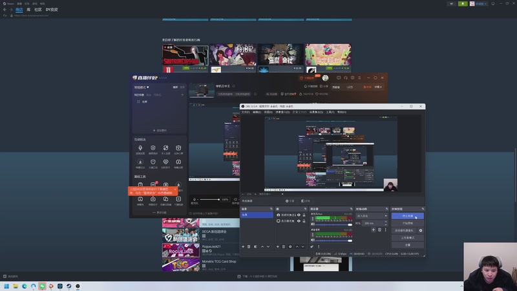Add a new source in OBS Sources dock
This screenshot has width=517, height=291.
(278, 246)
